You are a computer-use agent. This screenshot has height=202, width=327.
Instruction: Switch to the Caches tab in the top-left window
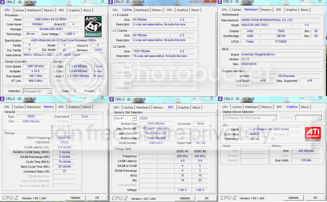pyautogui.click(x=19, y=10)
